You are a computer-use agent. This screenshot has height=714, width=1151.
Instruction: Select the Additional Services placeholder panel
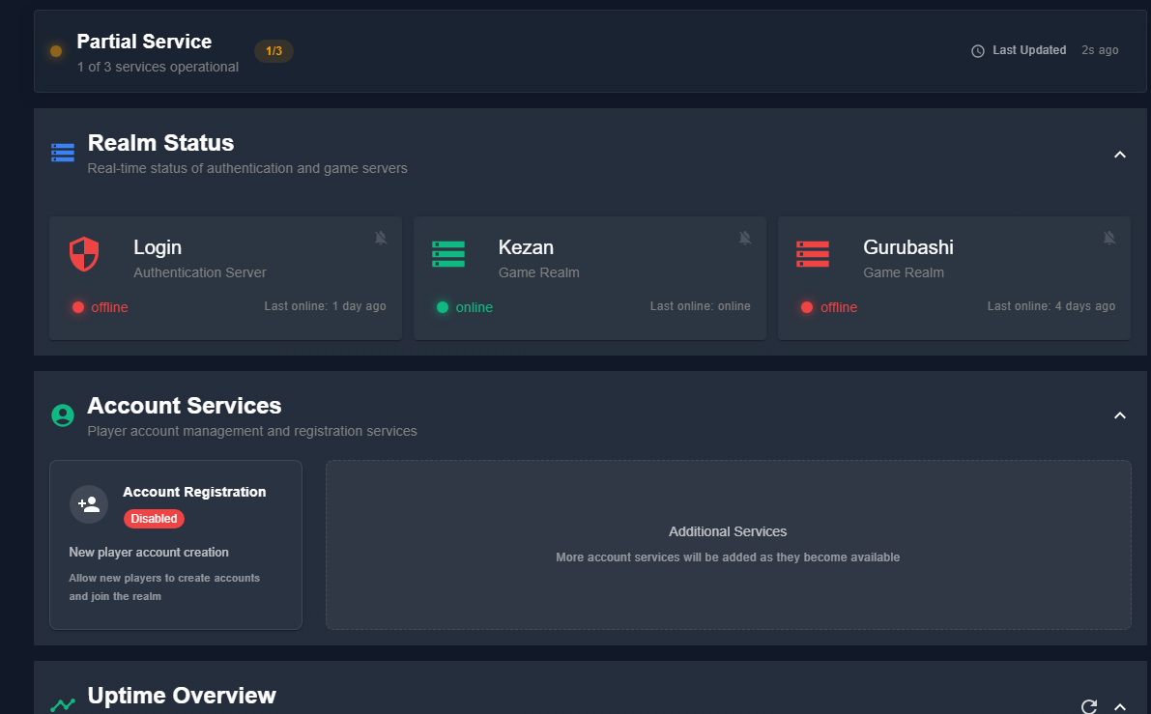click(x=728, y=545)
